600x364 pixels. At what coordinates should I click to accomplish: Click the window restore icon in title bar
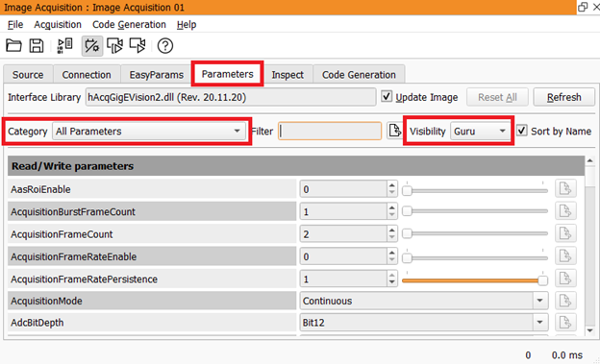(x=583, y=7)
